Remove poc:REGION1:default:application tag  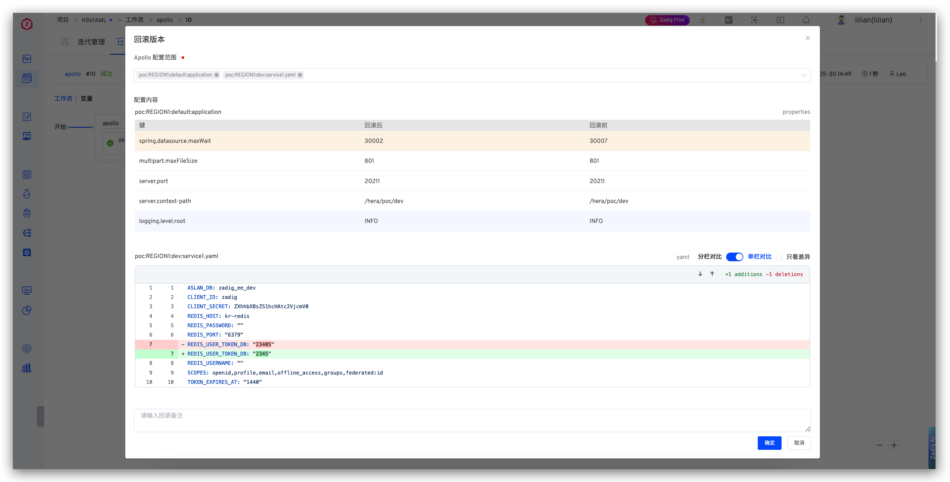217,75
